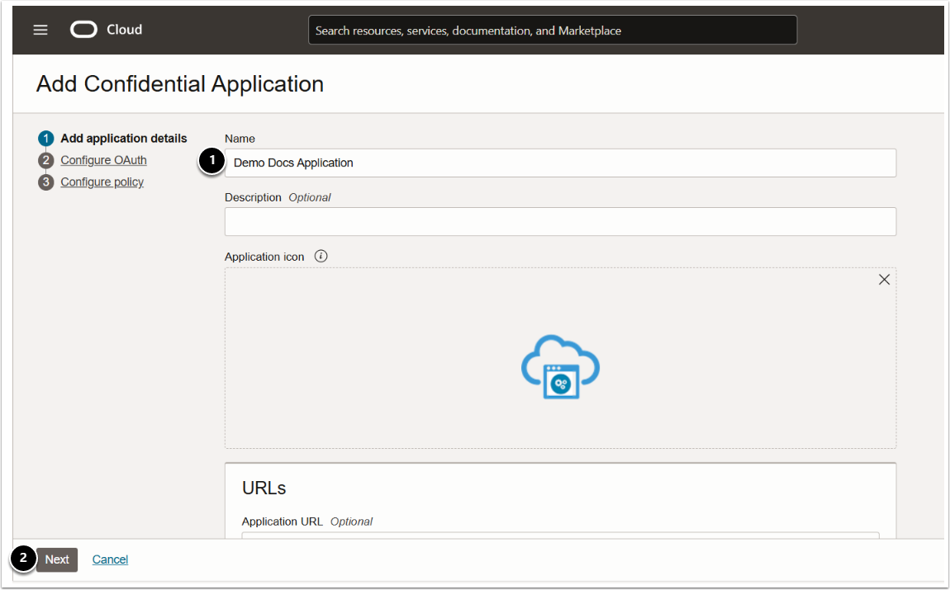Click the black callout marker 1
This screenshot has height=590, width=950.
pyautogui.click(x=212, y=162)
